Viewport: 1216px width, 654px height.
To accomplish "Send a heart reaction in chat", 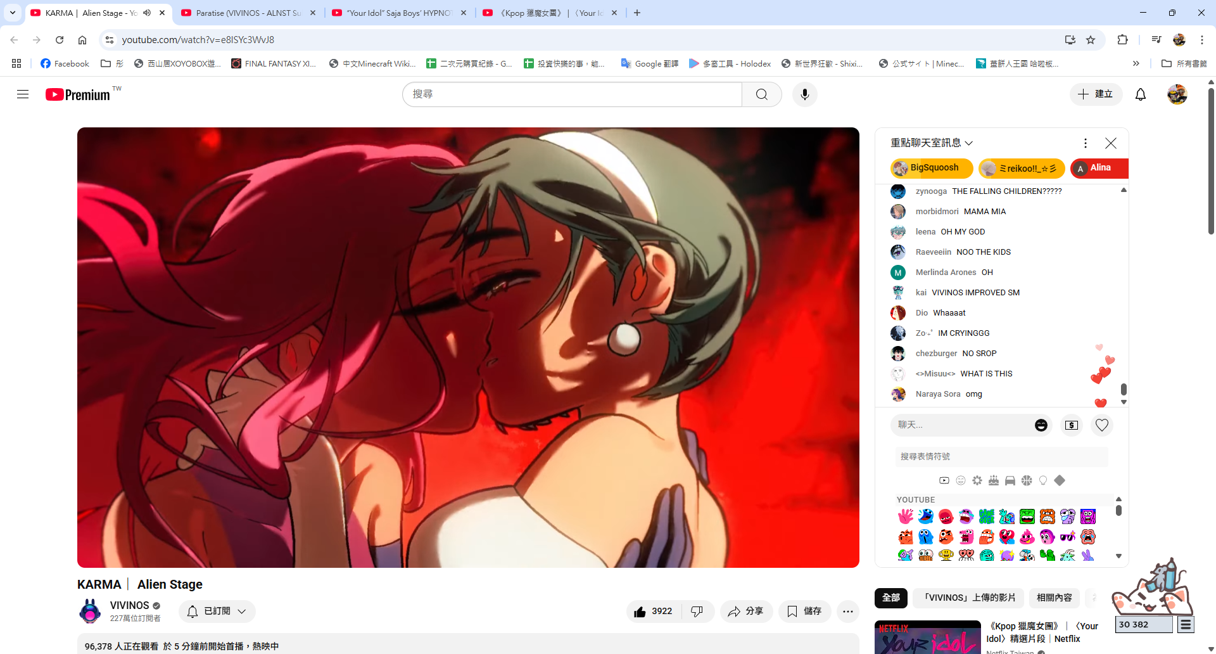I will tap(1102, 425).
